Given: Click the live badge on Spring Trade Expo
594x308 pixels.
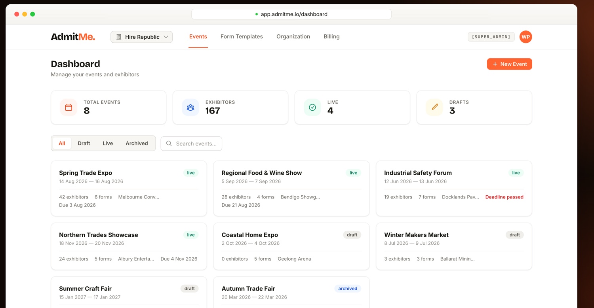Looking at the screenshot, I should coord(191,173).
